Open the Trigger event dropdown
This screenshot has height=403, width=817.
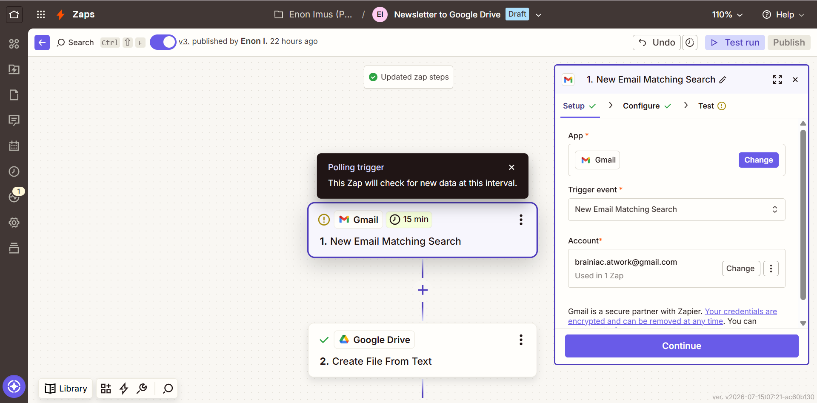pos(677,209)
